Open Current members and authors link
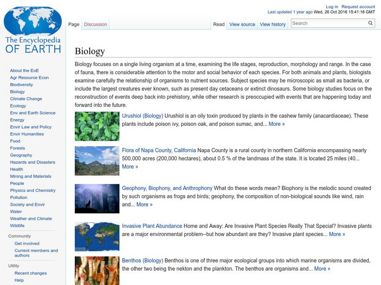 pos(36,253)
